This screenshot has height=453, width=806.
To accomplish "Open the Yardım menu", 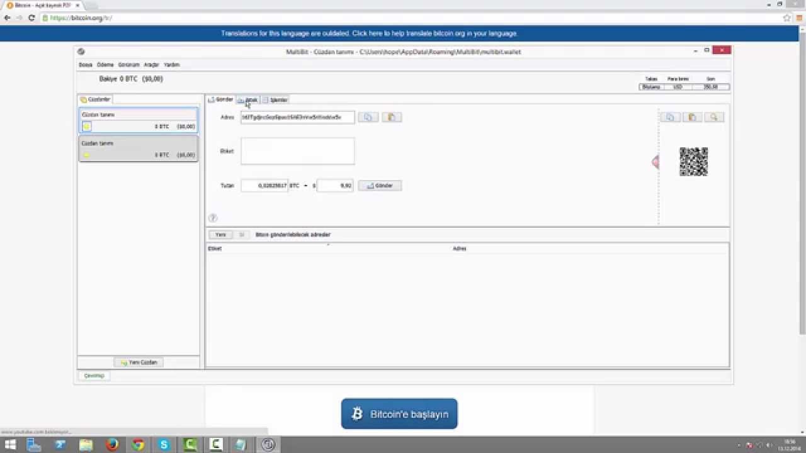I will point(171,65).
